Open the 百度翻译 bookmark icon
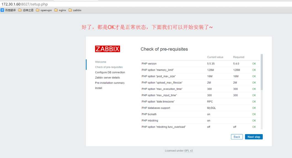Screen dimensions: 292x158 pos(2,10)
